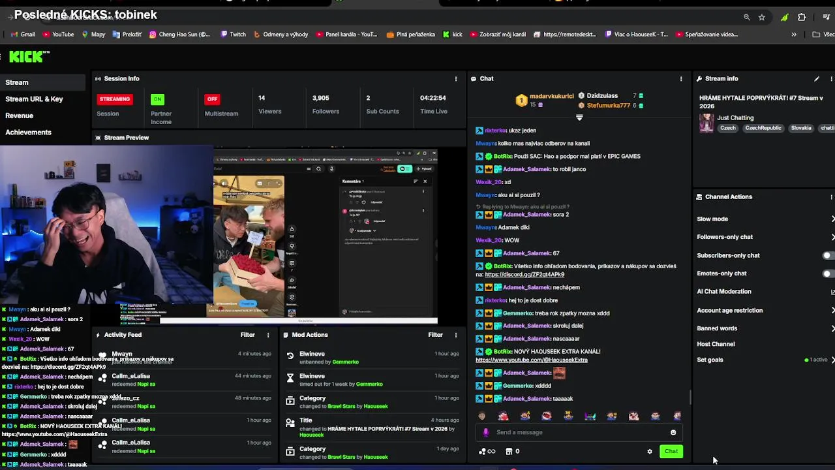Screen dimensions: 835x470
Task: Select the first face emote in emote bar
Action: pos(482,416)
